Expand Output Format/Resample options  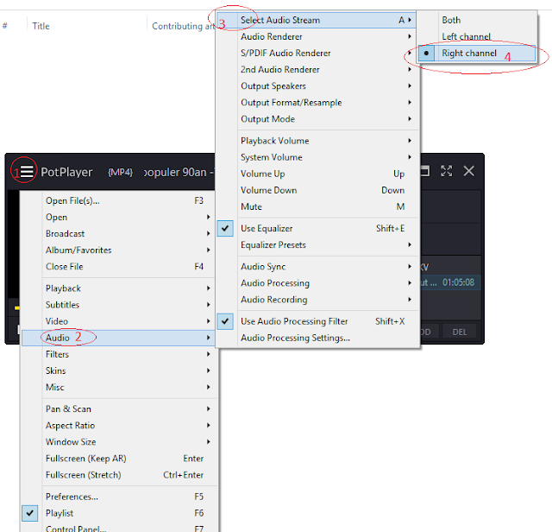click(317, 103)
